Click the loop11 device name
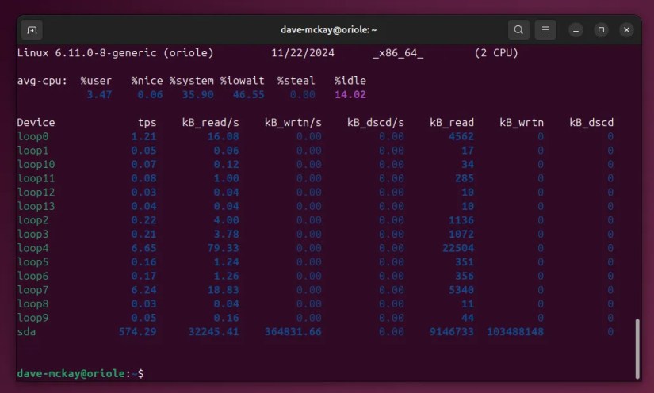 [x=36, y=178]
